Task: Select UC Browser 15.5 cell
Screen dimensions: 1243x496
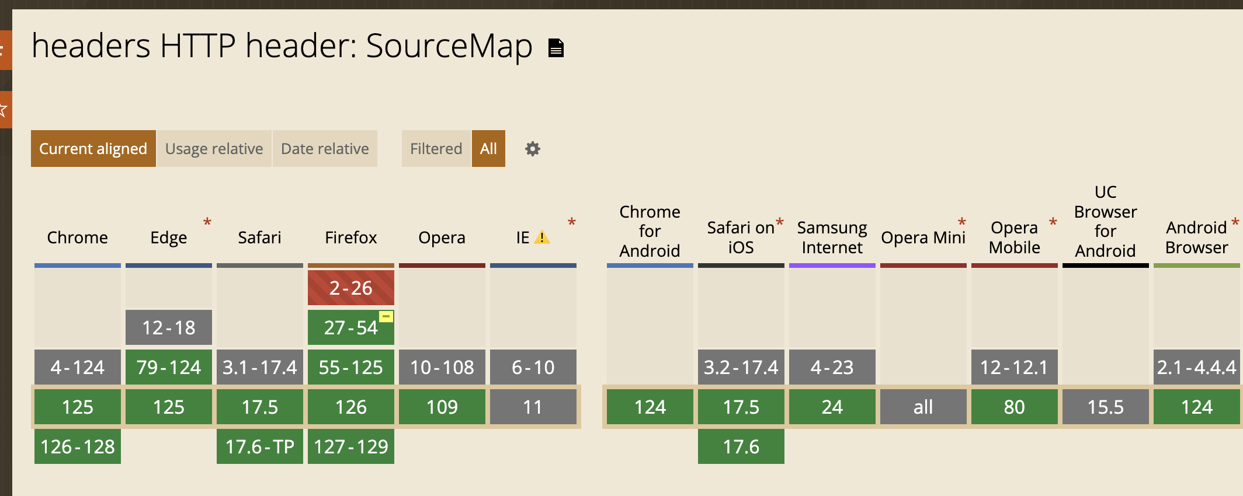Action: (x=1106, y=407)
